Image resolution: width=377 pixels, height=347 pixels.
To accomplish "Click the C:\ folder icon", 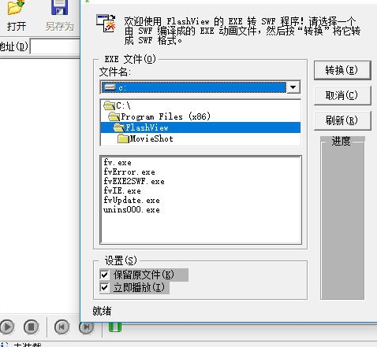I will pyautogui.click(x=110, y=105).
